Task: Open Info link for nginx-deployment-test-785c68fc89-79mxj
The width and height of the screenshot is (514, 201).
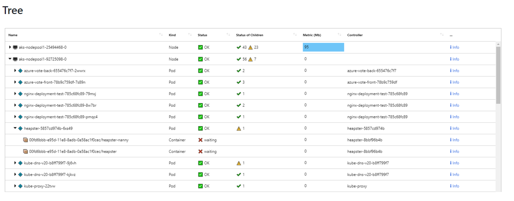Action: [455, 94]
